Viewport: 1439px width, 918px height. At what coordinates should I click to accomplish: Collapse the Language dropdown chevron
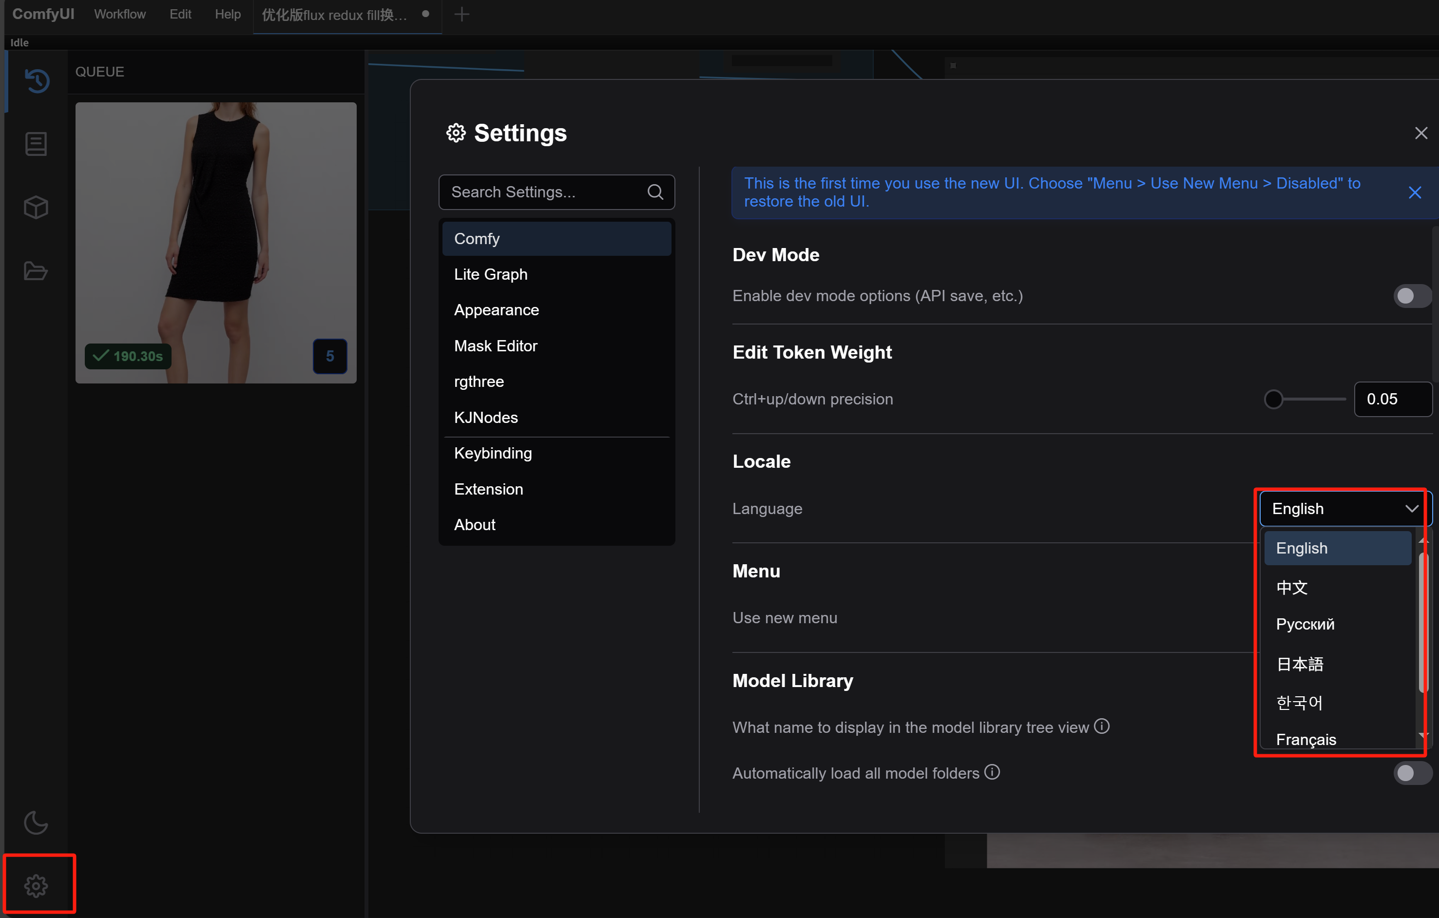click(x=1412, y=509)
